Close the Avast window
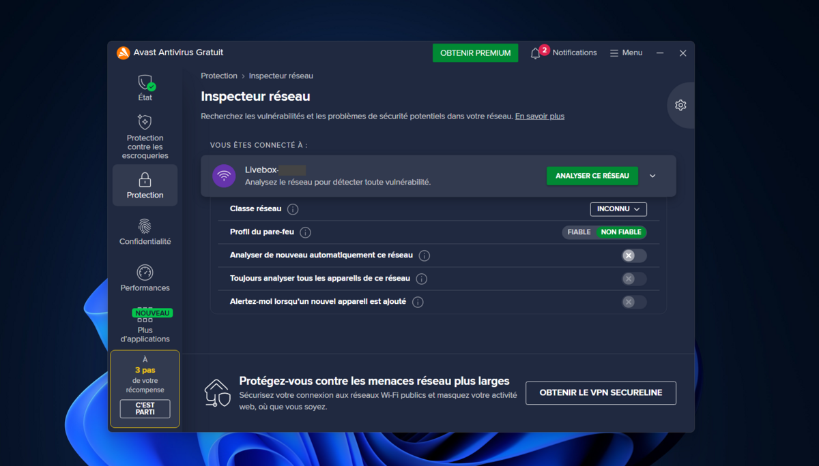819x466 pixels. click(682, 53)
